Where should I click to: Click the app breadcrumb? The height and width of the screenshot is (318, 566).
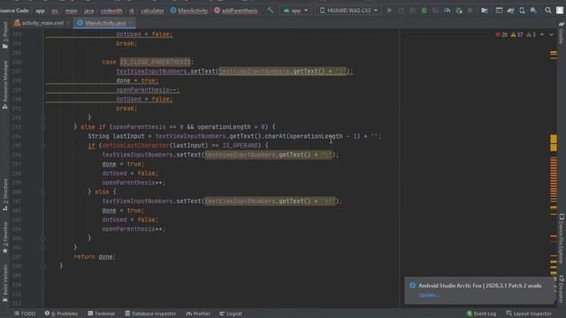[x=40, y=11]
